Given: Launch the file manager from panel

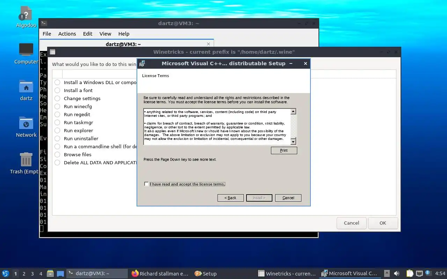Looking at the screenshot, I should pyautogui.click(x=50, y=273).
